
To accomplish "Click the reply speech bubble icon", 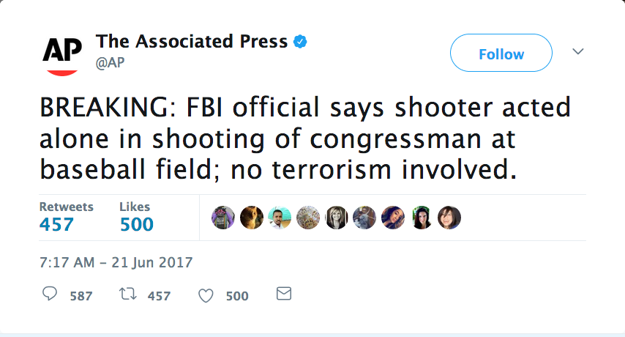I will pyautogui.click(x=50, y=295).
